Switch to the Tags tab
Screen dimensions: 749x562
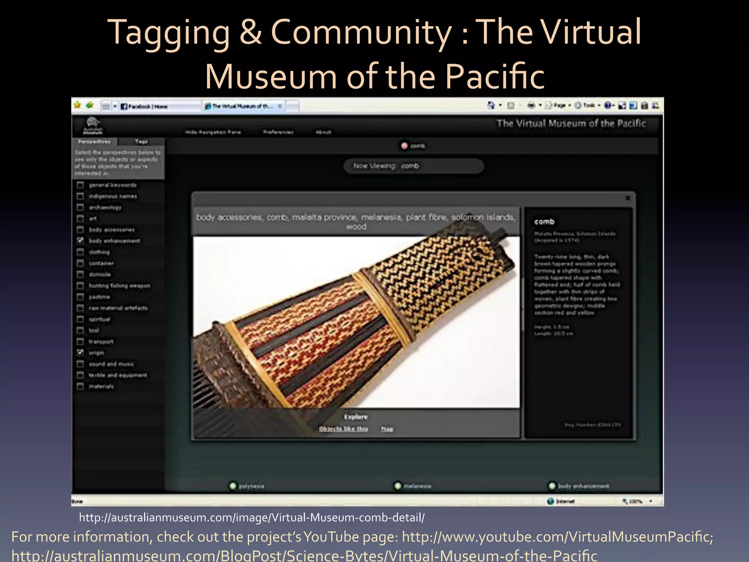coord(141,142)
